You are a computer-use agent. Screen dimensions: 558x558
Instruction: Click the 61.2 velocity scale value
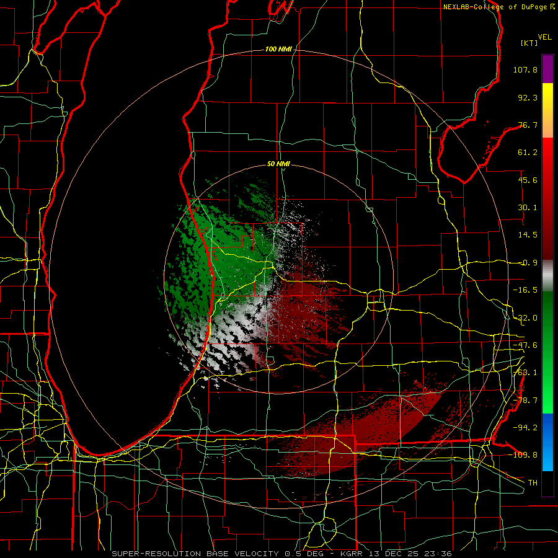(528, 153)
